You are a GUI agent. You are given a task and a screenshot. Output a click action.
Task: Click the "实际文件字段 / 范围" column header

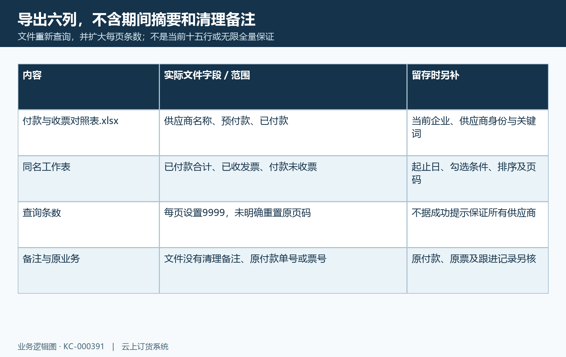[283, 87]
